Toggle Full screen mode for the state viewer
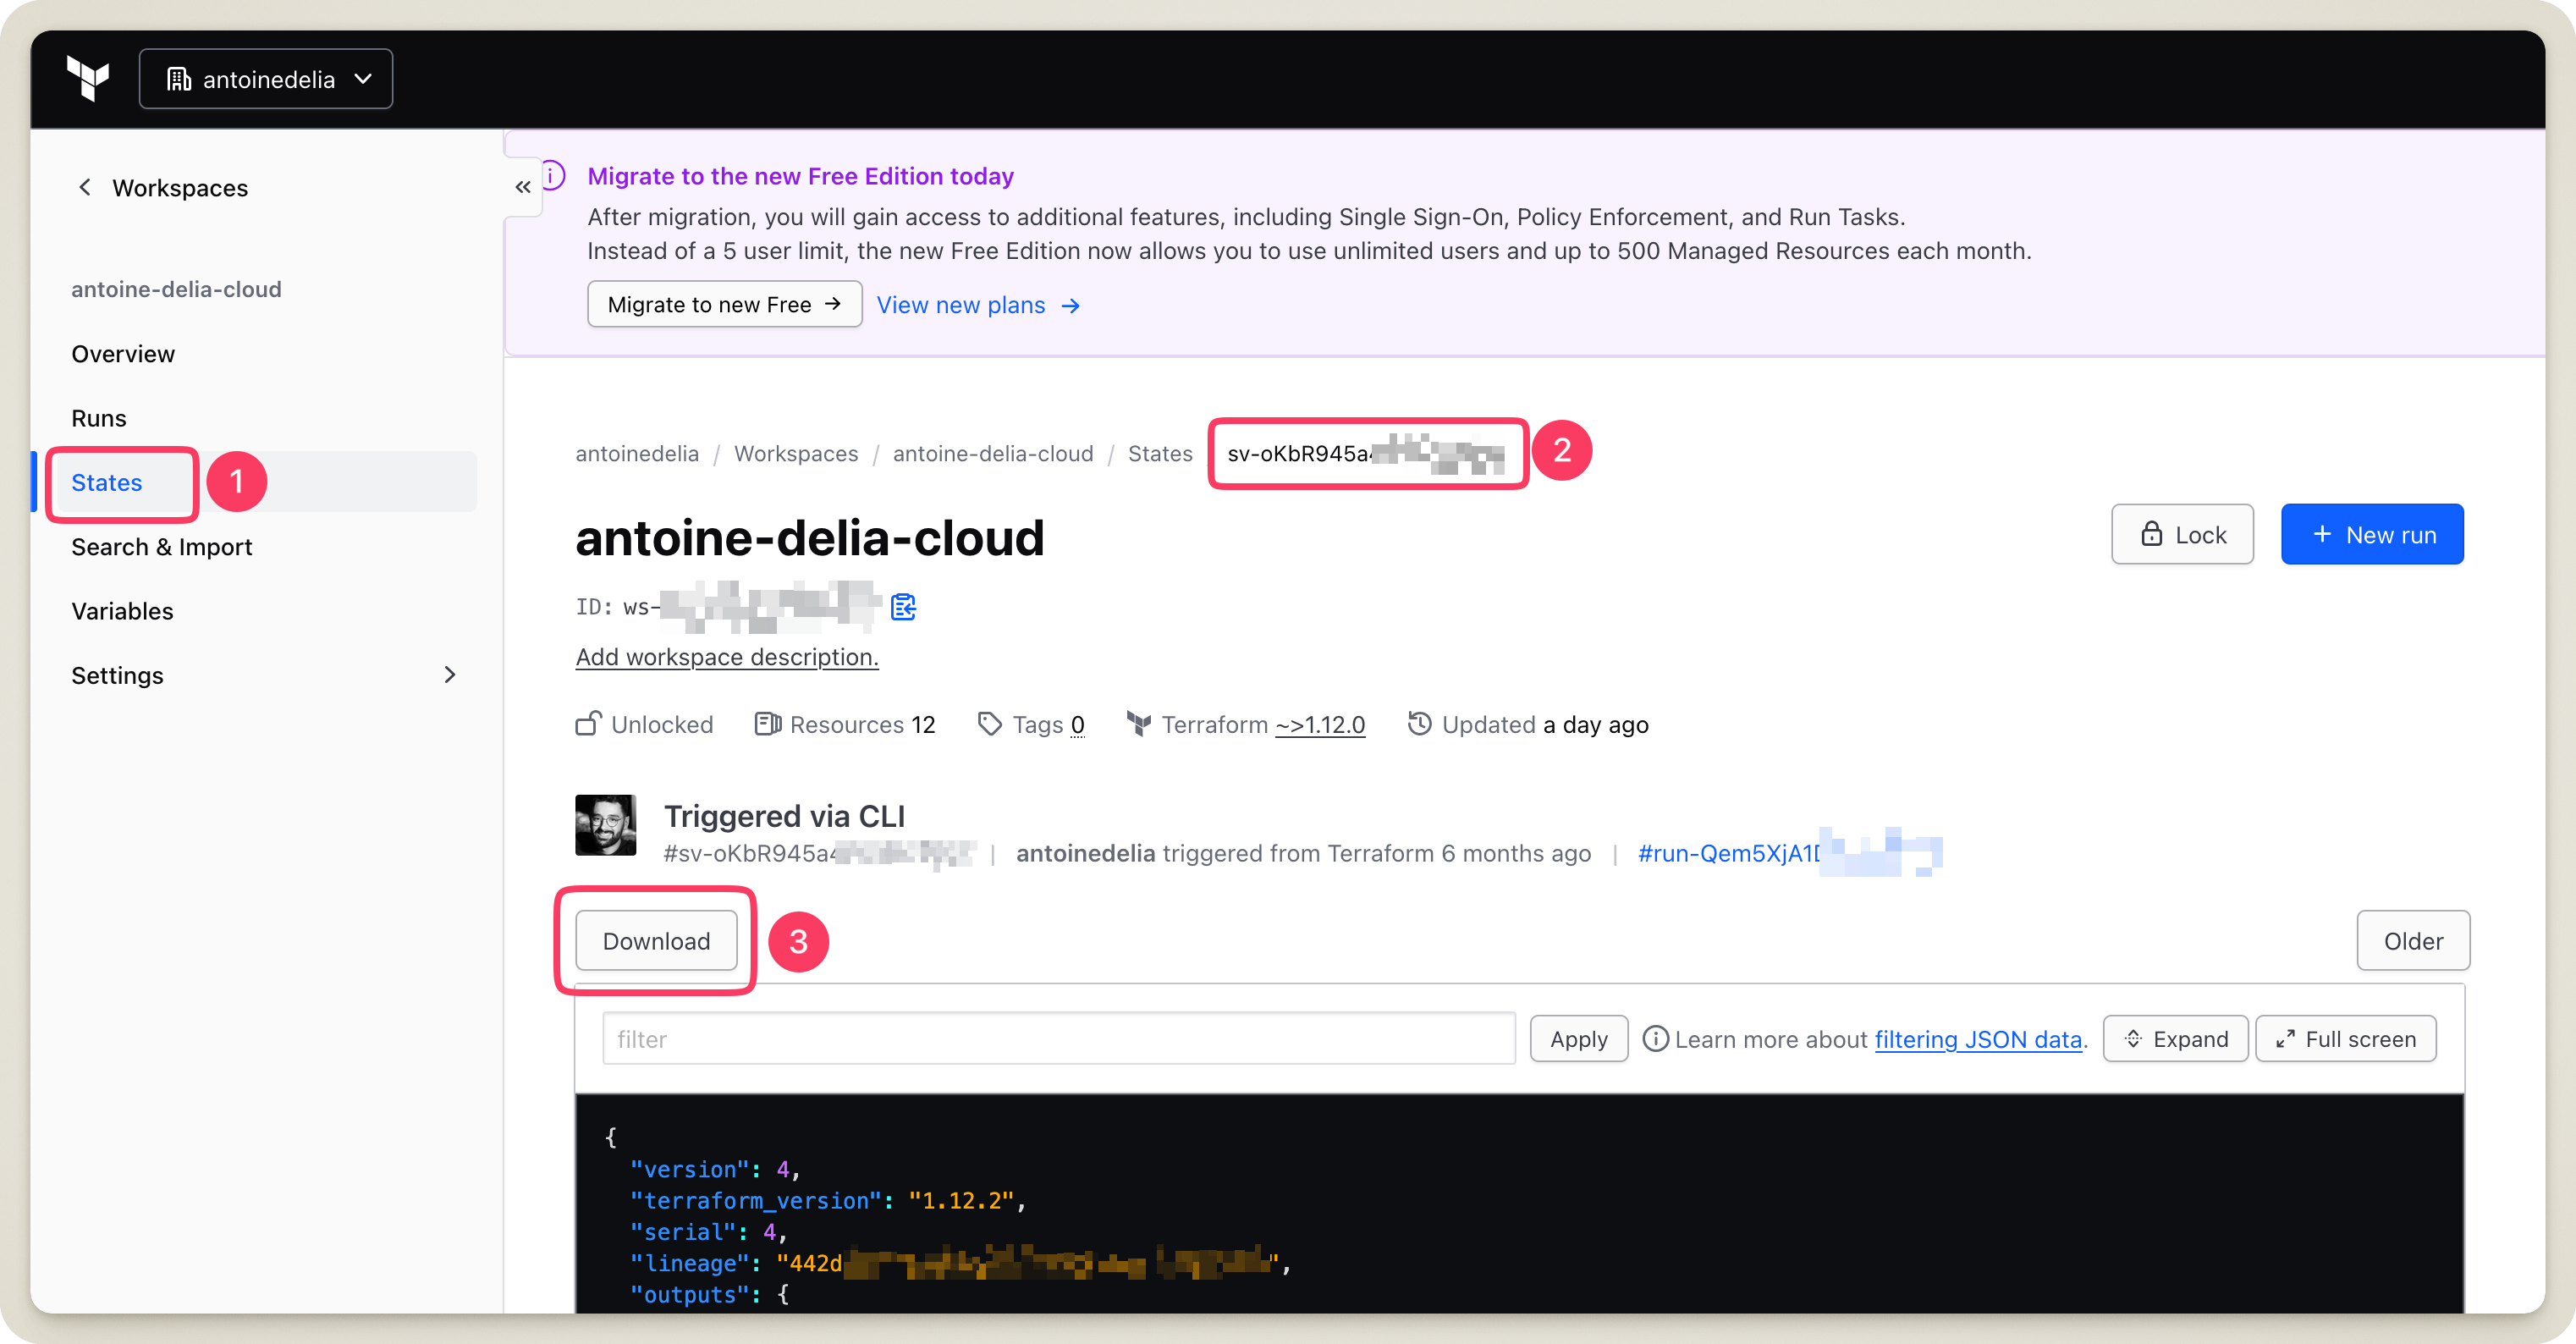The image size is (2576, 1344). point(2345,1038)
